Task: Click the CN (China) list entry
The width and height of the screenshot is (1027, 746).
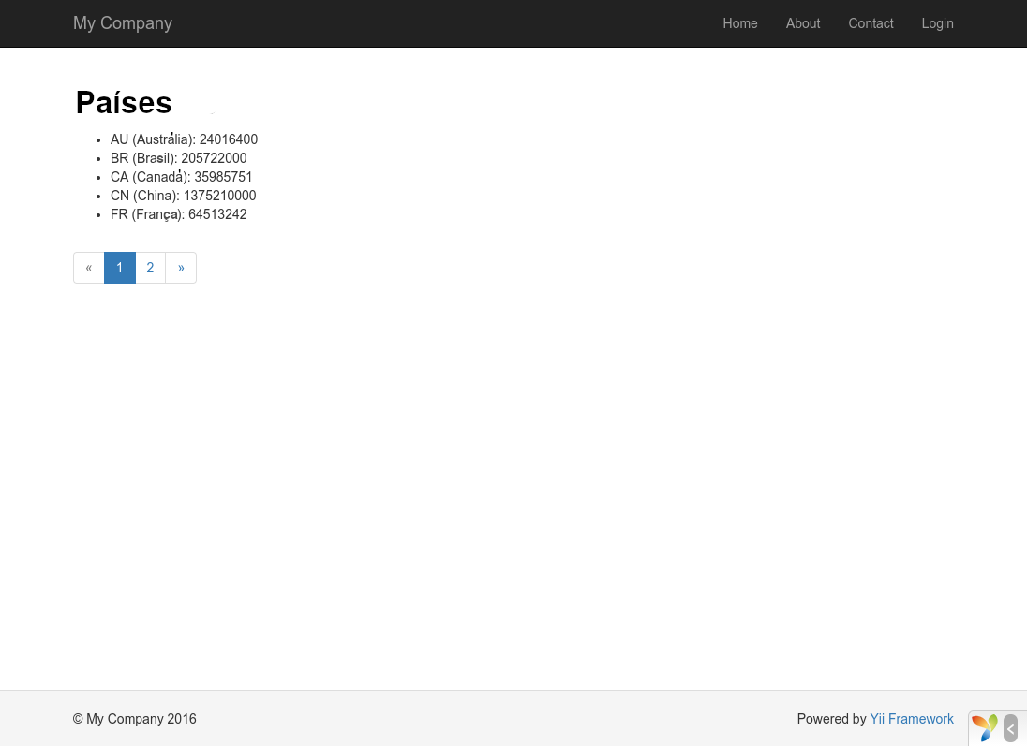Action: 183,196
